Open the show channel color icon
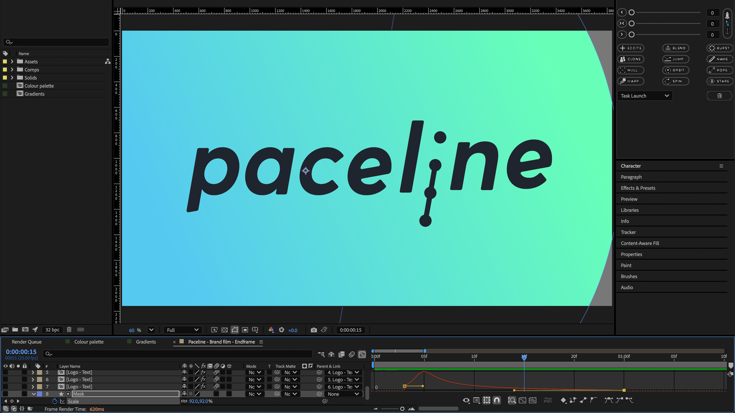Image resolution: width=735 pixels, height=413 pixels. click(x=271, y=330)
